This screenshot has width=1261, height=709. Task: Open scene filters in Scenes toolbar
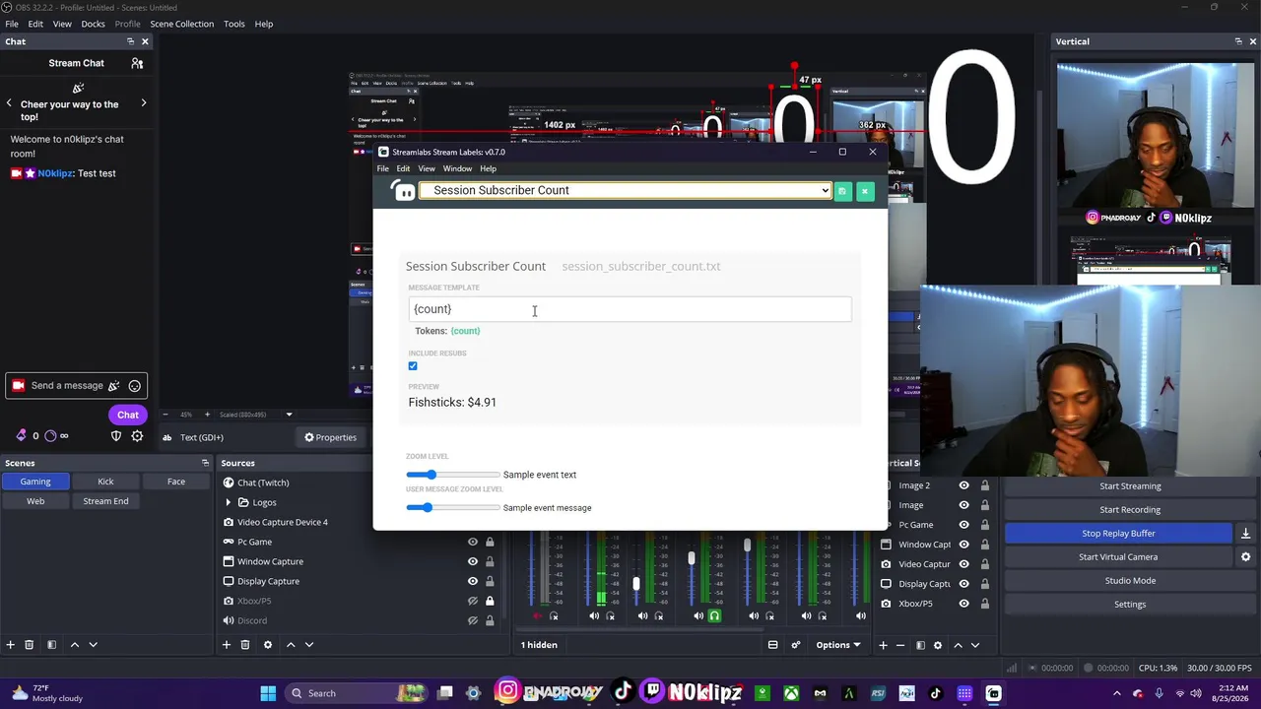tap(50, 644)
